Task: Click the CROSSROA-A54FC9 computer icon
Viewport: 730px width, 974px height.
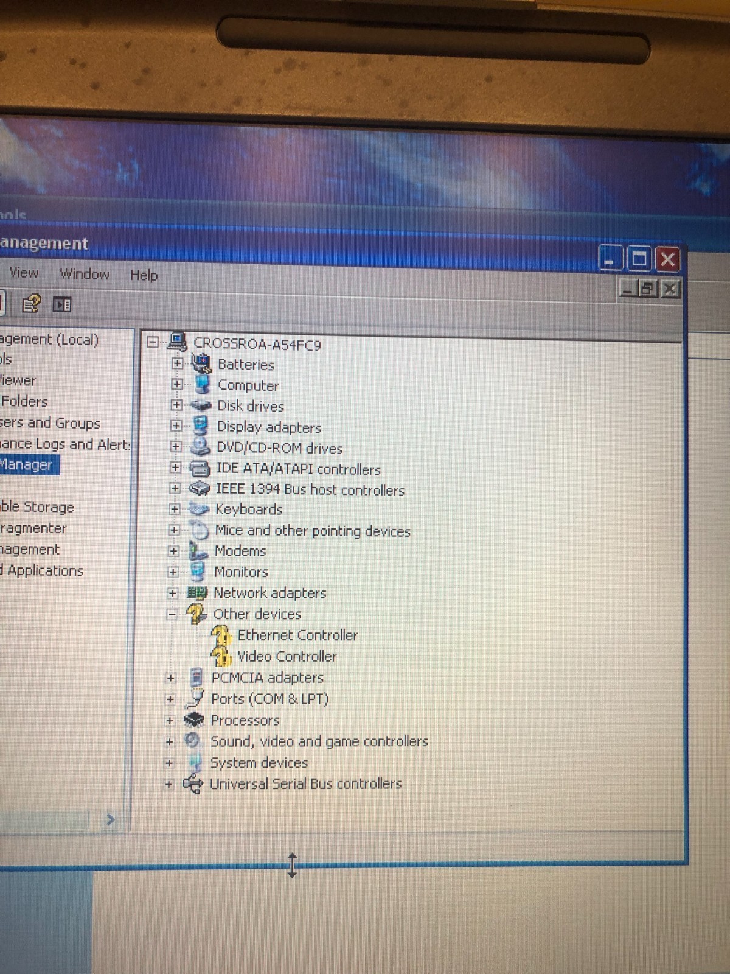Action: point(176,342)
